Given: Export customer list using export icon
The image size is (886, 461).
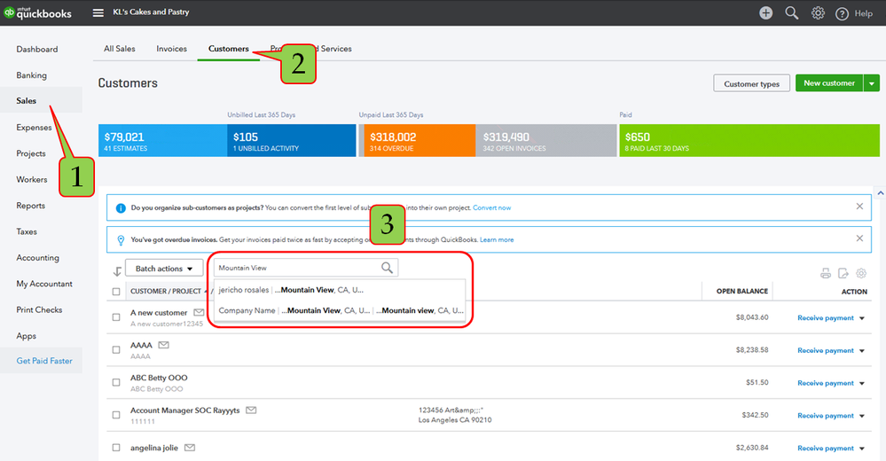Looking at the screenshot, I should point(843,273).
